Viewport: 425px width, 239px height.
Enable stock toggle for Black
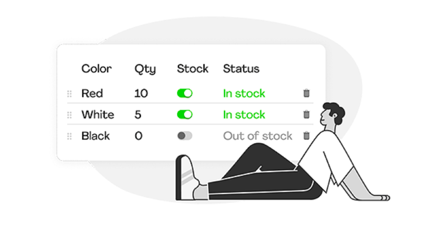pos(185,136)
